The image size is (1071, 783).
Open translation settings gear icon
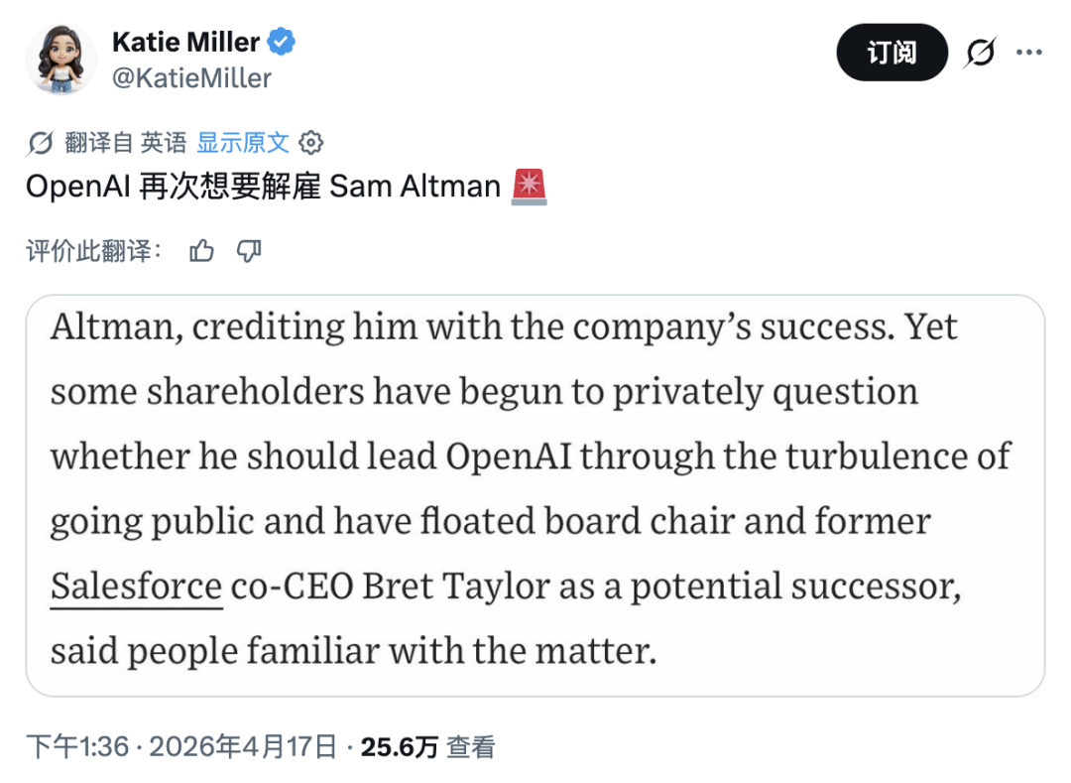point(311,143)
